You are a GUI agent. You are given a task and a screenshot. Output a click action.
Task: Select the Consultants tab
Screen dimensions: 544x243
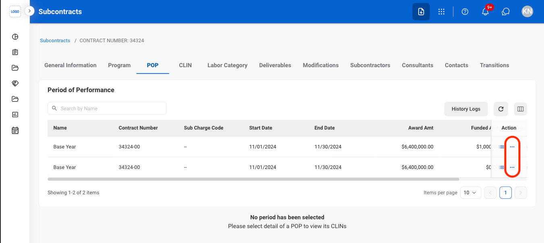point(417,65)
